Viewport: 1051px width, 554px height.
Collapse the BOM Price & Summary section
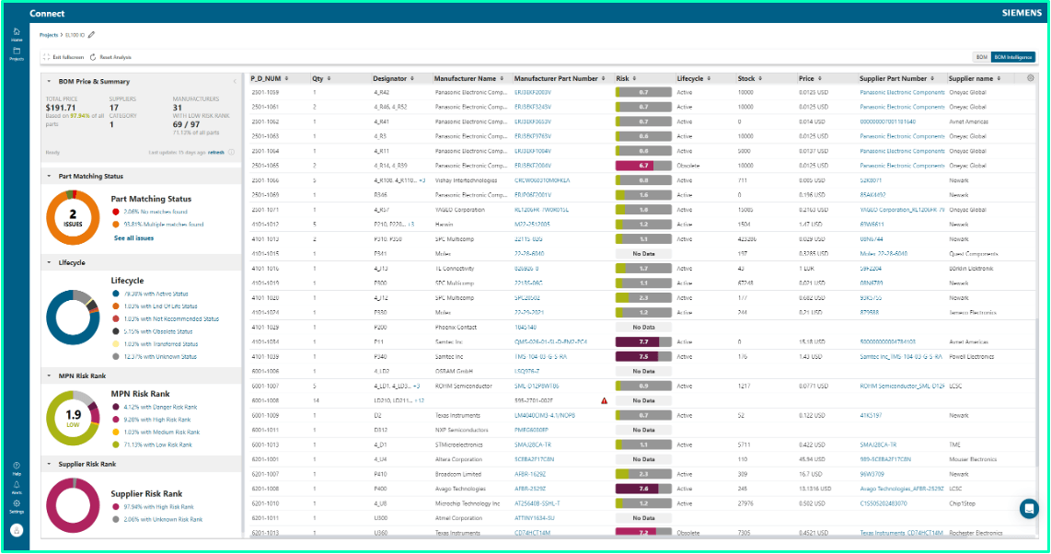[x=48, y=82]
